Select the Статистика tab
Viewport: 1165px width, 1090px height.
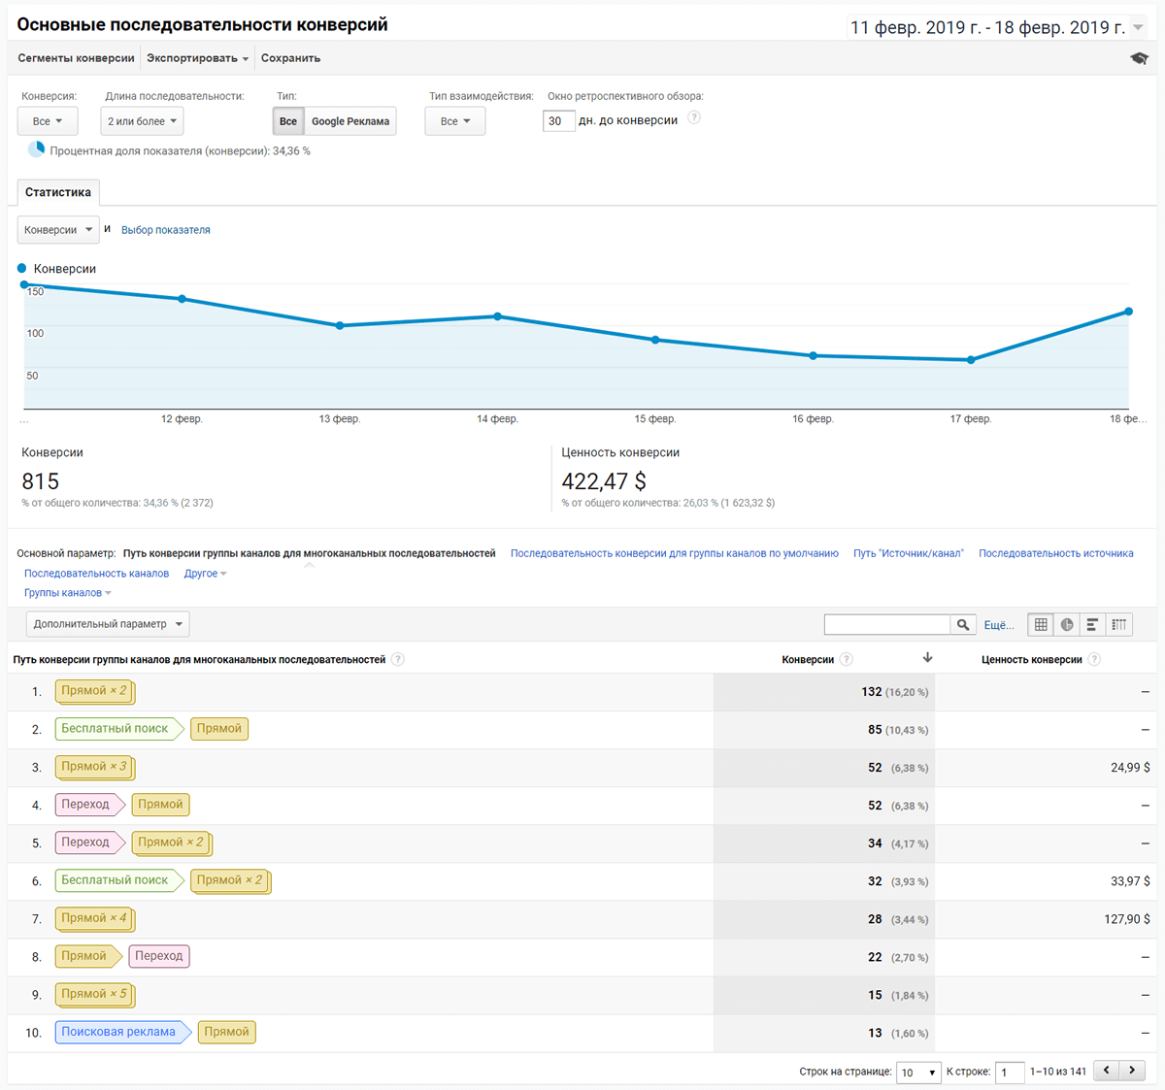[x=57, y=191]
